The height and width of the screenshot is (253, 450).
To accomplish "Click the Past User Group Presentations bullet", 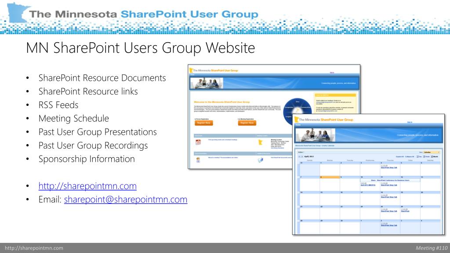I will coord(98,132).
